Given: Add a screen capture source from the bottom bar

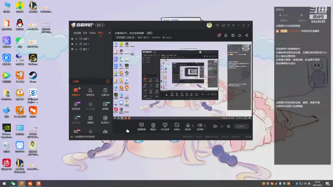Looking at the screenshot, I should click(x=142, y=127).
